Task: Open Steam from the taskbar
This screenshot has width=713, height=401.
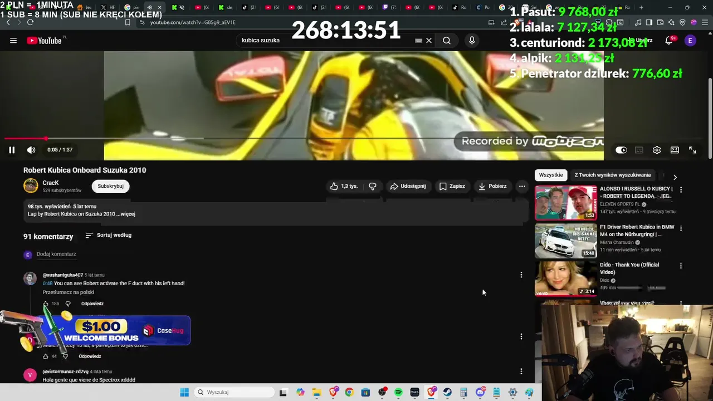Action: (x=447, y=392)
